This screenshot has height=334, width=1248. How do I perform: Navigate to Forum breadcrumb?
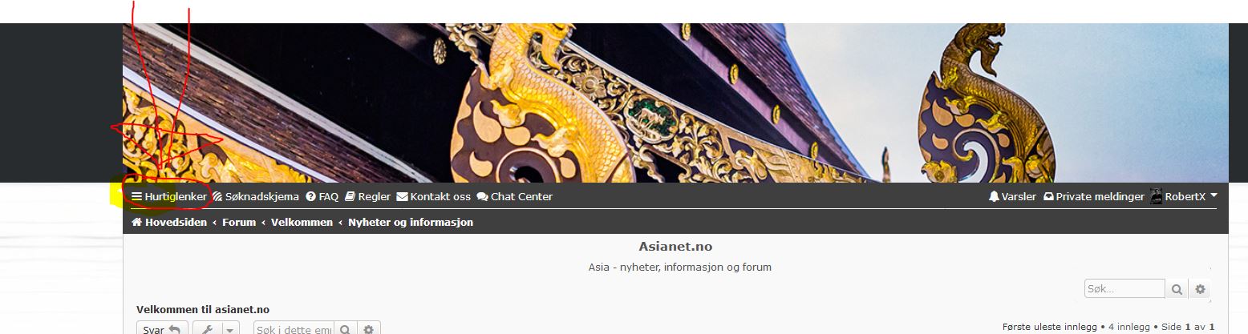[239, 222]
